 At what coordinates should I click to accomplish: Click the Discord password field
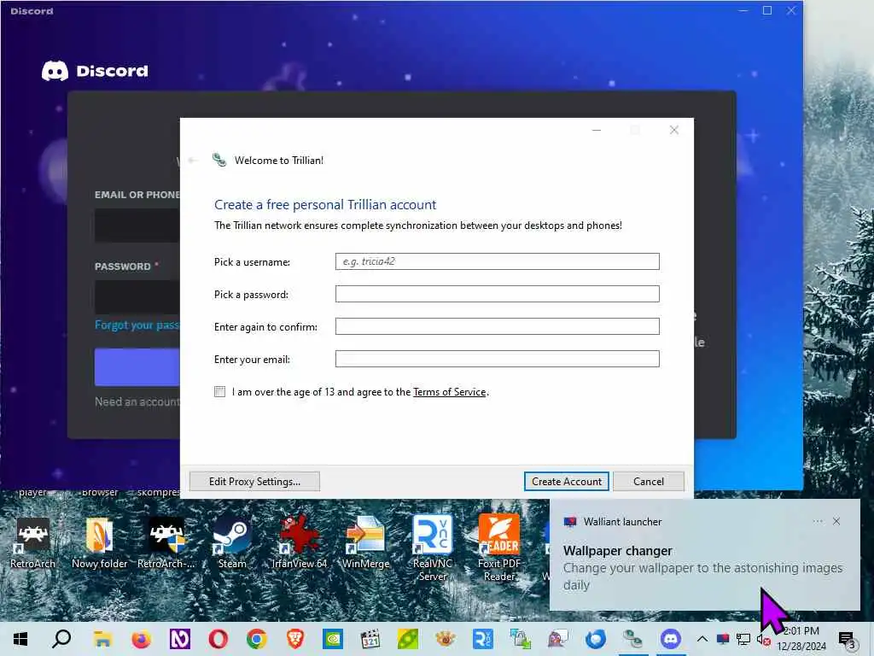pyautogui.click(x=137, y=296)
